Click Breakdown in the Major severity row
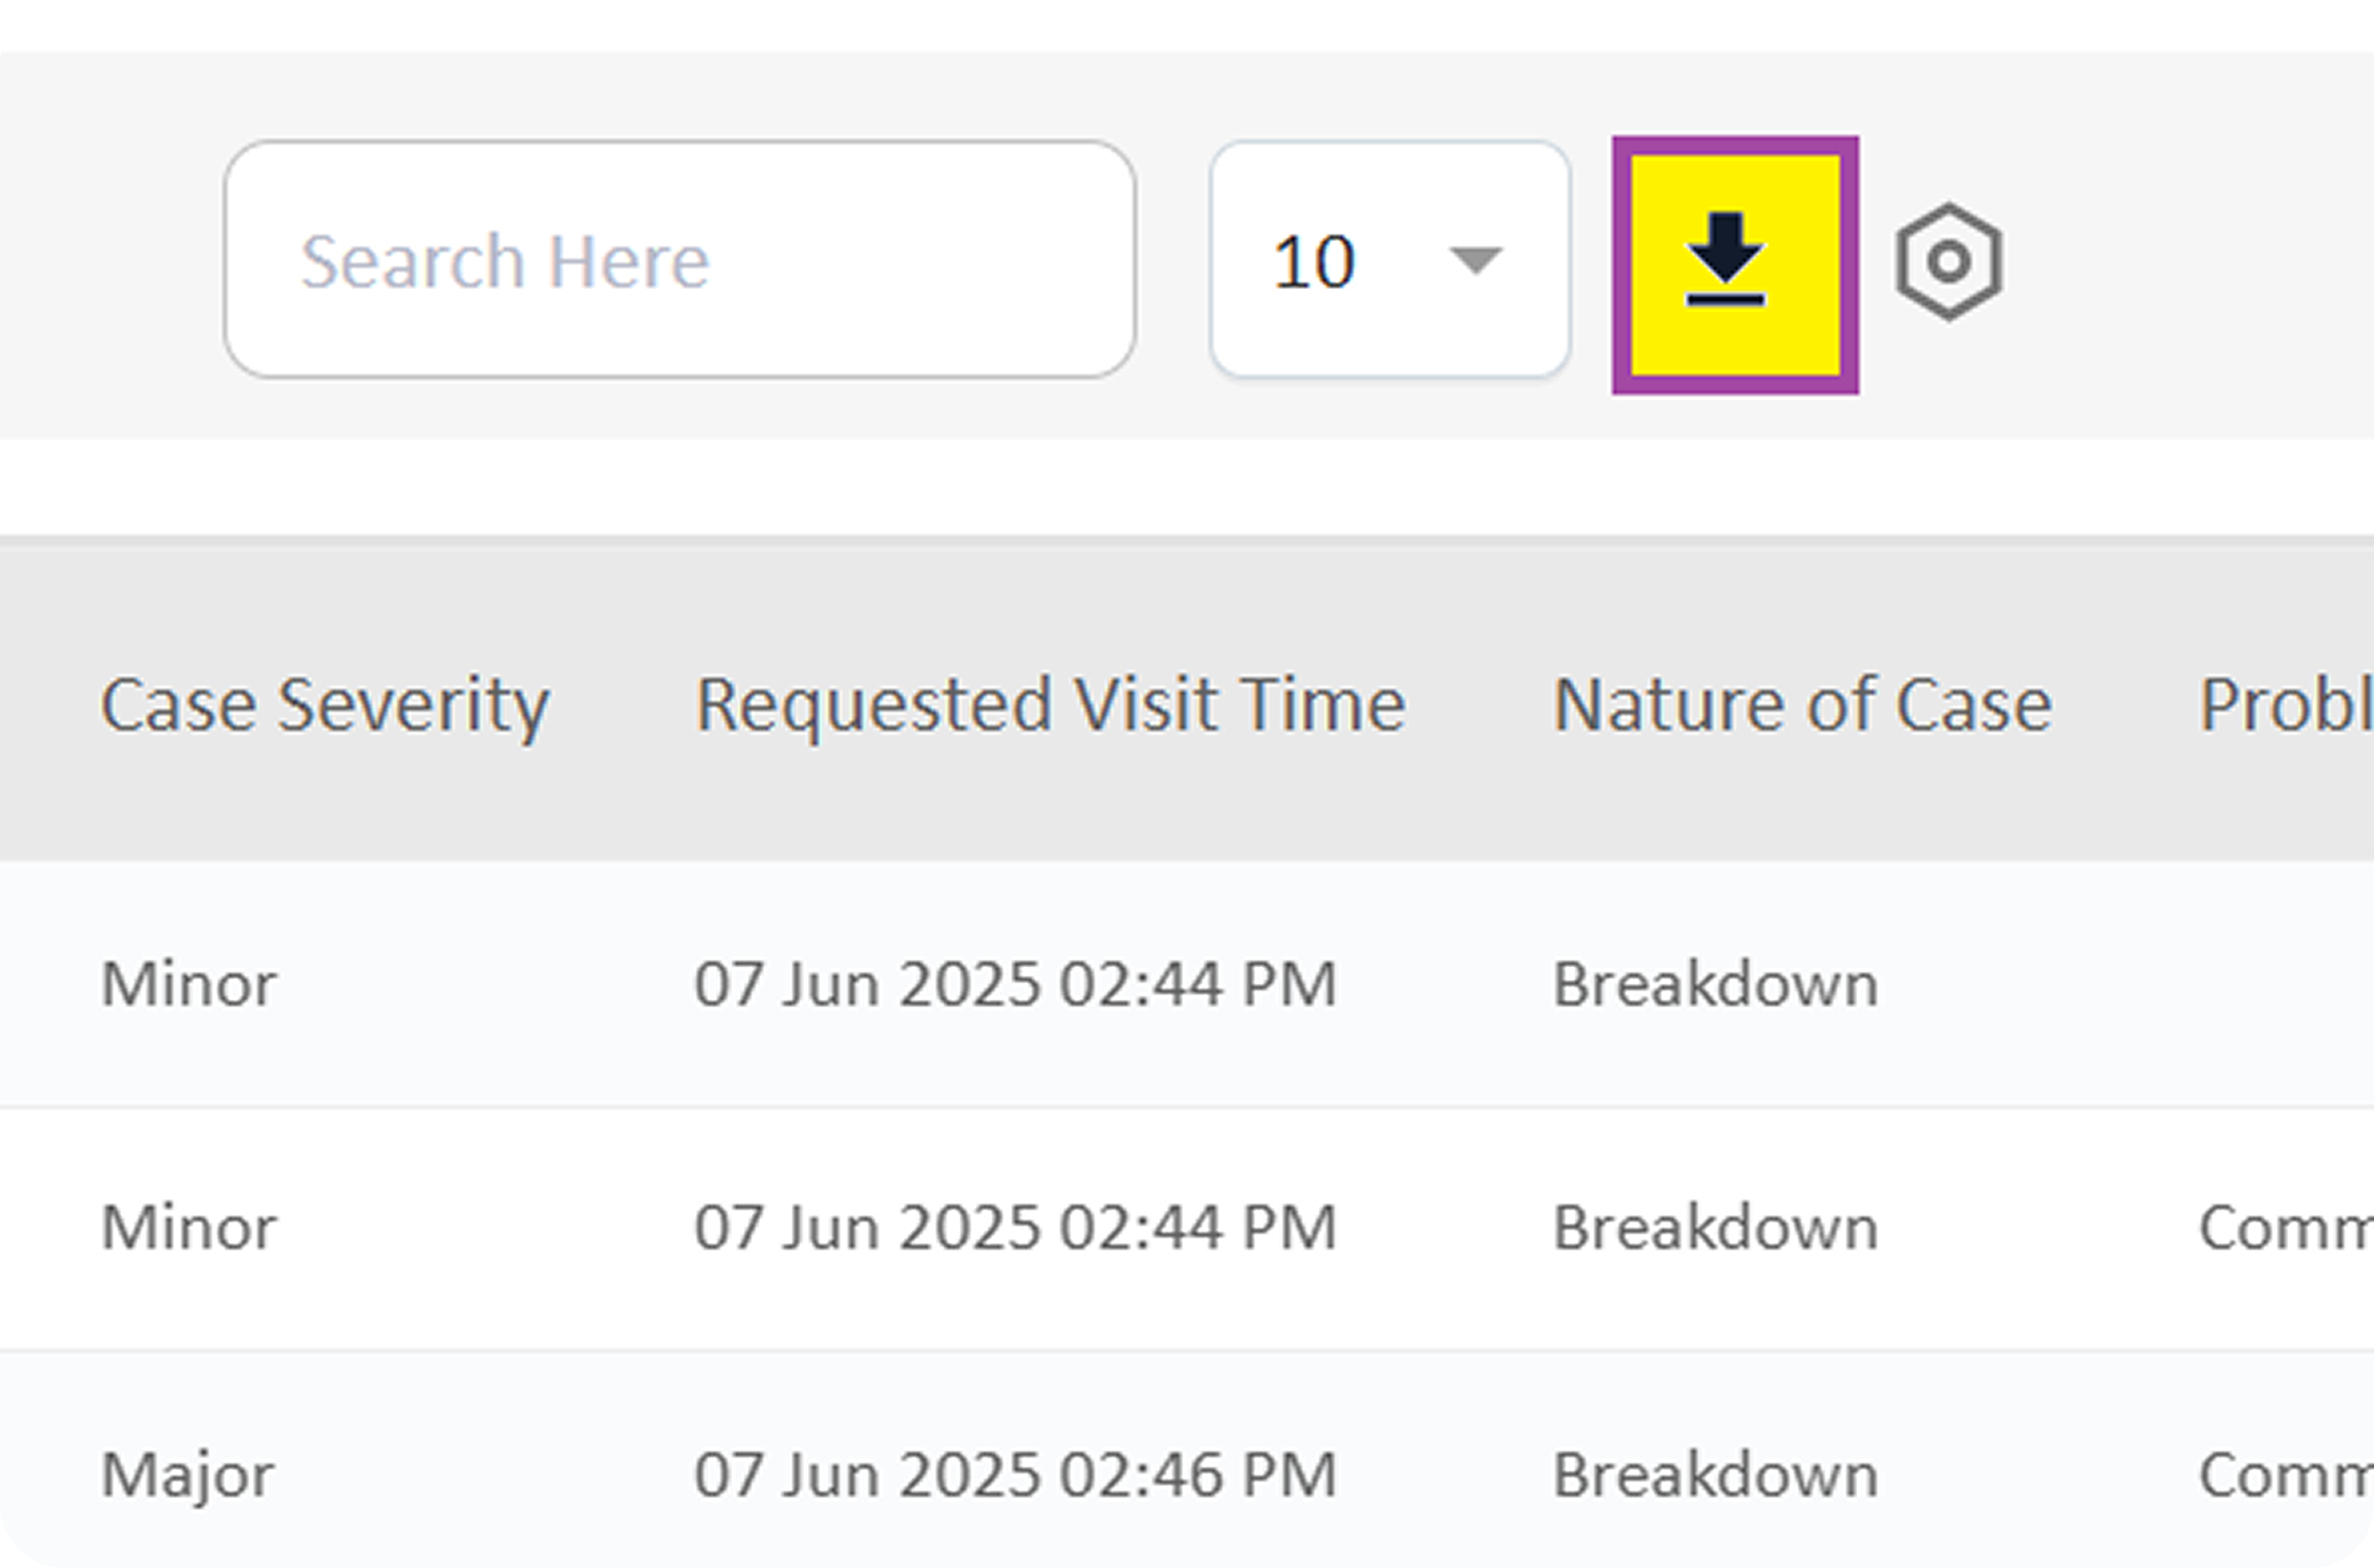Image resolution: width=2374 pixels, height=1568 pixels. pos(1715,1475)
